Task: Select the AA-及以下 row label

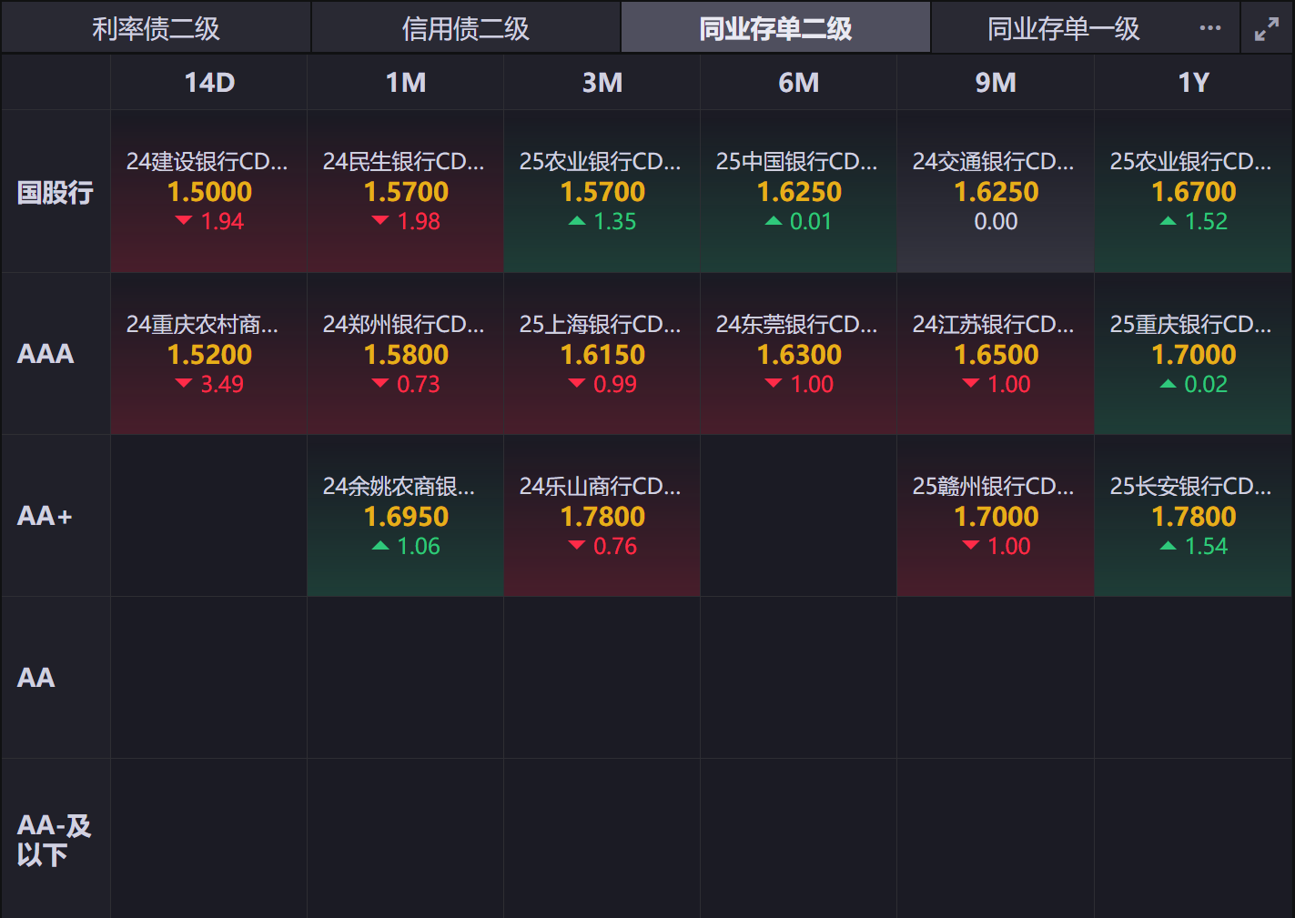Action: point(55,839)
